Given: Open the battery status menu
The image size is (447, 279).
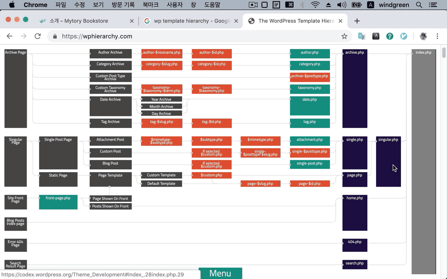Looking at the screenshot, I should pyautogui.click(x=357, y=5).
